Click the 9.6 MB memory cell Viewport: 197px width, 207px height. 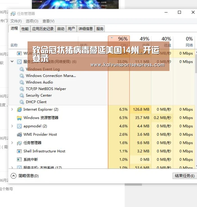pyautogui.click(x=141, y=143)
